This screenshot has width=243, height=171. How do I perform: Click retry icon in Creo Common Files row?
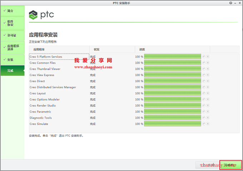point(204,63)
